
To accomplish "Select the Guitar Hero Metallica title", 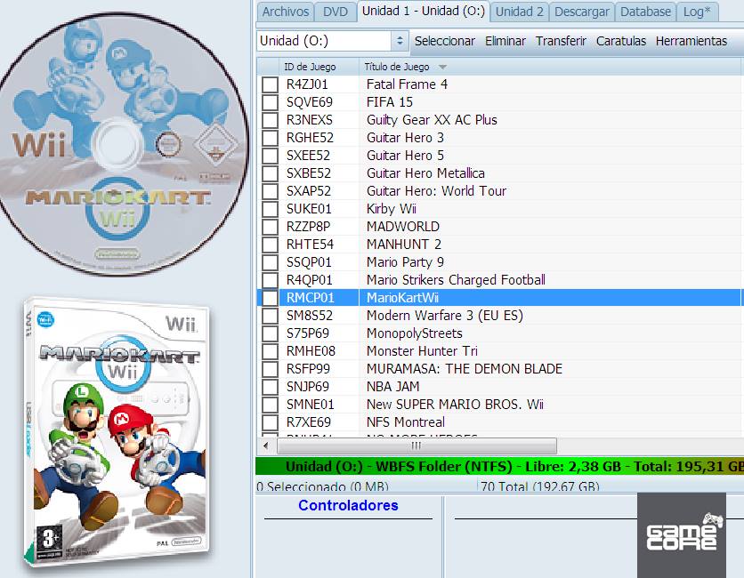I will coord(425,173).
